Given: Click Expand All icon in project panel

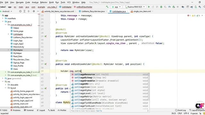Looking at the screenshot, I should pyautogui.click(x=24, y=11).
